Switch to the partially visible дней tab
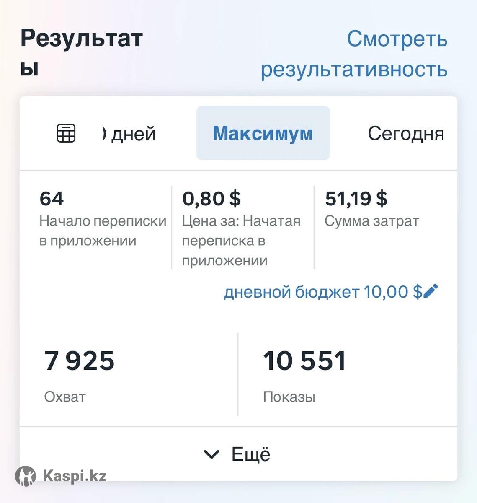The height and width of the screenshot is (503, 477). tap(129, 134)
